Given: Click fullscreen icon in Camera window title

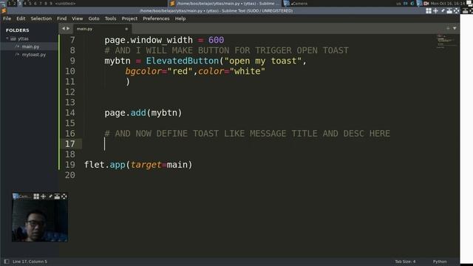Looking at the screenshot, I should [x=64, y=197].
